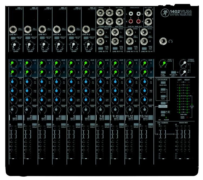Click the green power LED
This screenshot has height=180, width=203.
[x=166, y=118]
